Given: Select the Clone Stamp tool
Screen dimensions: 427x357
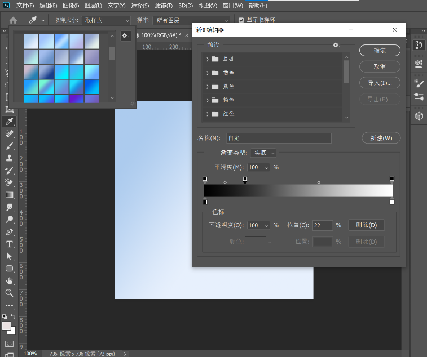Looking at the screenshot, I should pos(9,158).
